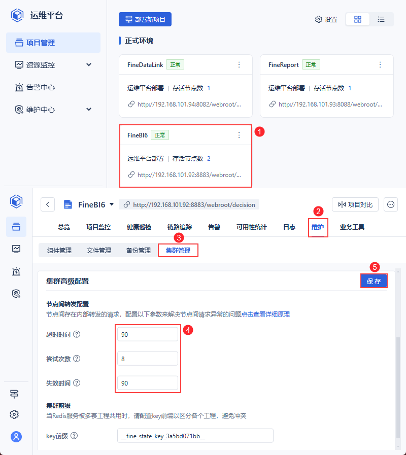Image resolution: width=406 pixels, height=455 pixels.
Task: Open the FineReport project card title
Action: (284, 65)
